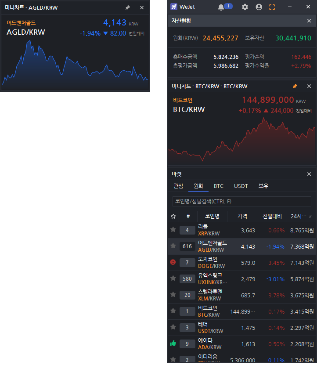Click the 4,143 AGLD price value
This screenshot has width=317, height=365.
tap(115, 22)
